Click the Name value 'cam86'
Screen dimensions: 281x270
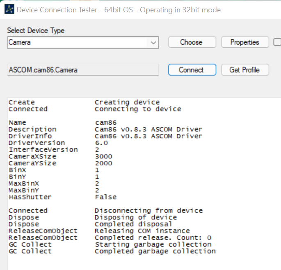[106, 123]
